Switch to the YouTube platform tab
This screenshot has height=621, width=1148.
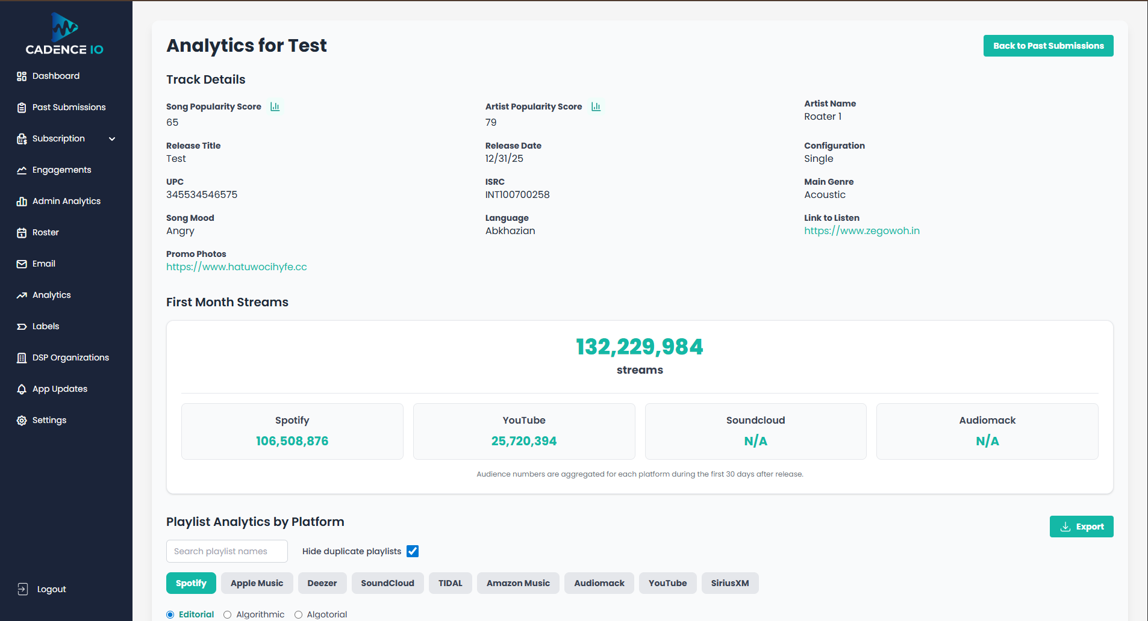667,583
